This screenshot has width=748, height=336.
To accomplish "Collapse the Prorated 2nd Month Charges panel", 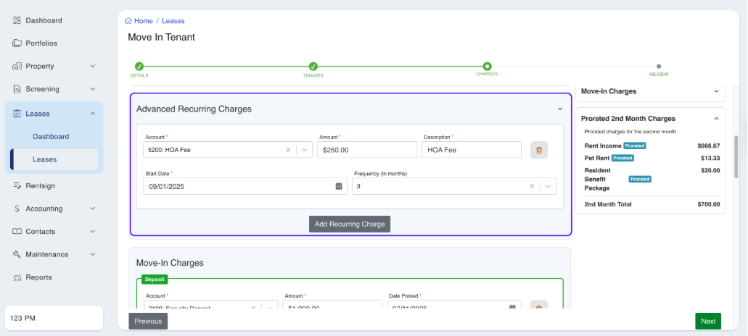I will (x=716, y=118).
